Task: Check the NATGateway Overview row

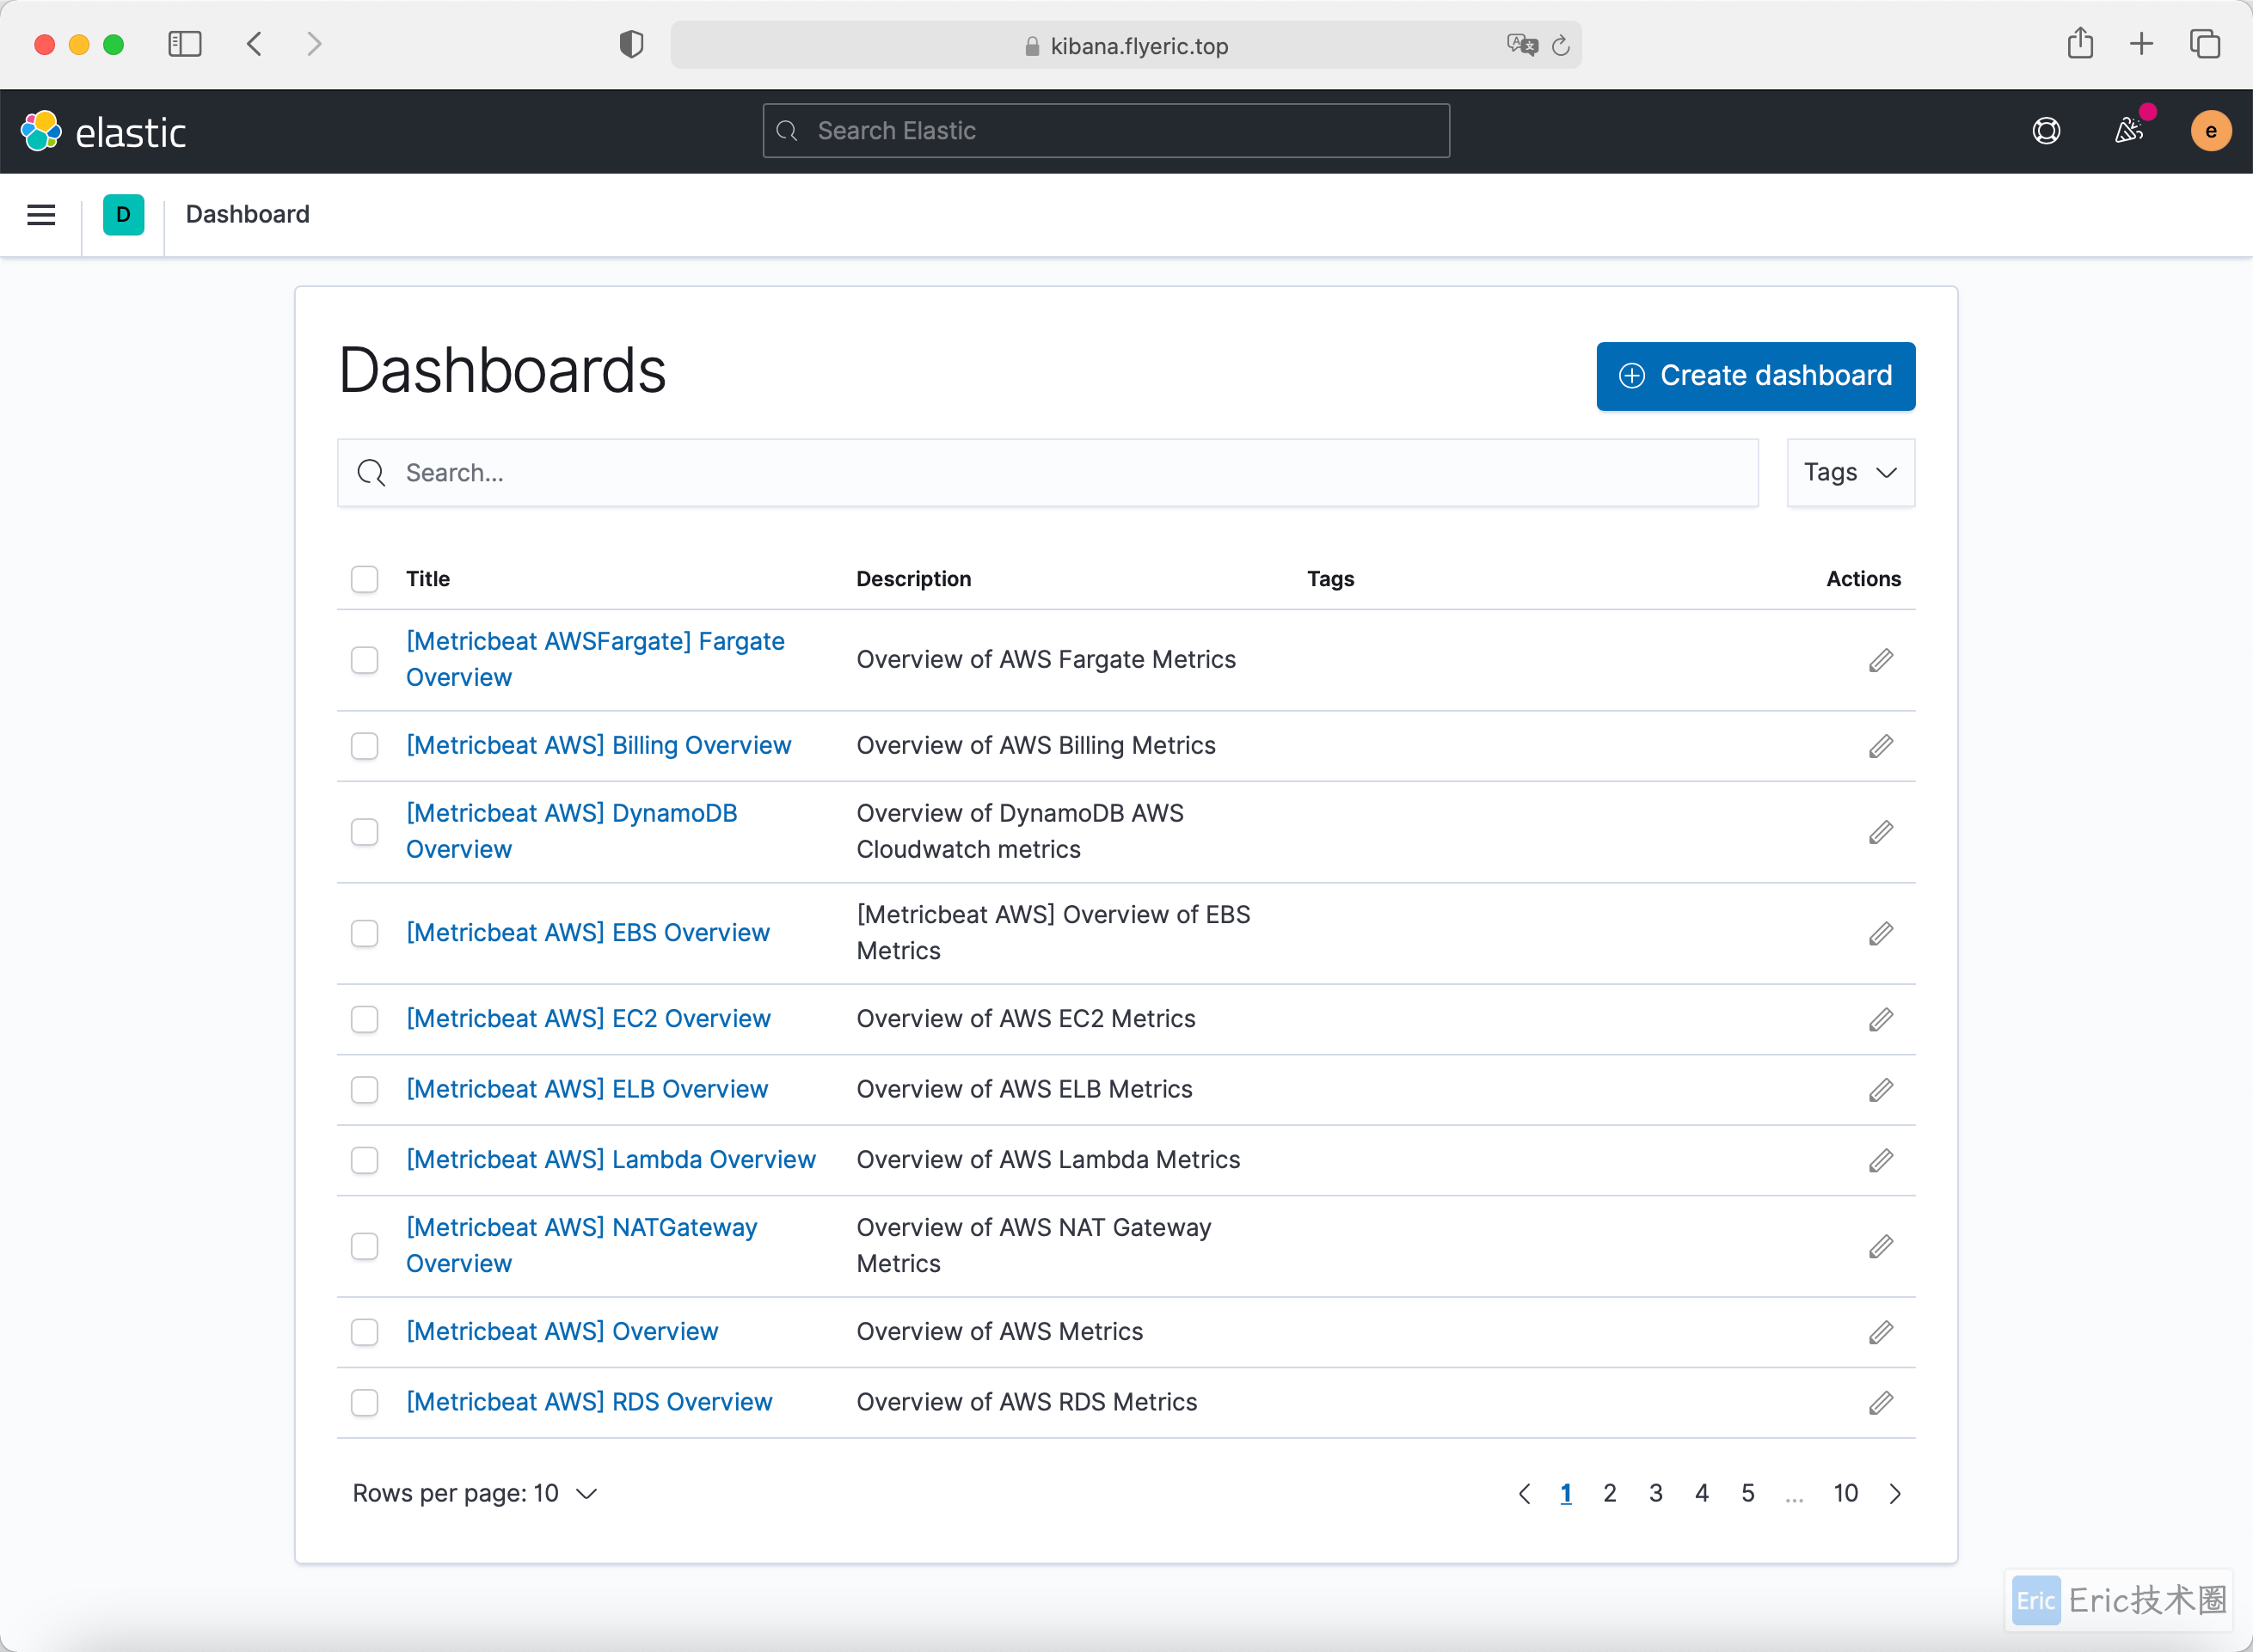Action: (x=364, y=1246)
